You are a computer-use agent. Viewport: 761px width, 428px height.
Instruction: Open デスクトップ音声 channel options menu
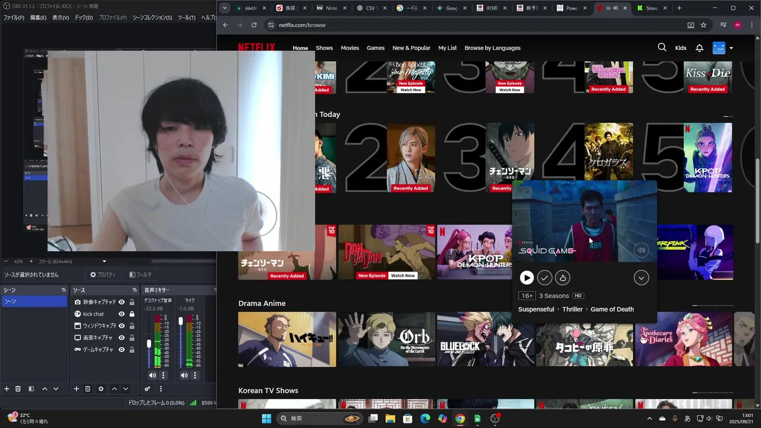[x=163, y=375]
